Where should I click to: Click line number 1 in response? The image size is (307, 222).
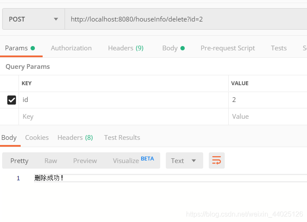click(18, 178)
